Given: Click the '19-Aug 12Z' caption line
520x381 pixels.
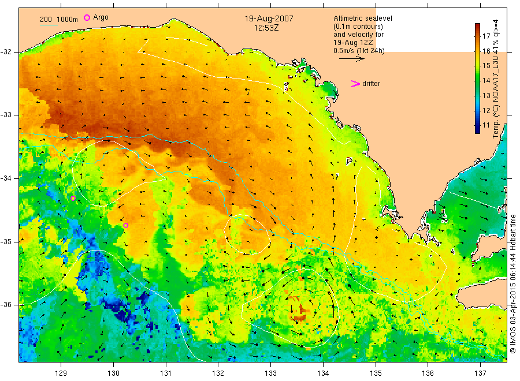Looking at the screenshot, I should click(353, 43).
